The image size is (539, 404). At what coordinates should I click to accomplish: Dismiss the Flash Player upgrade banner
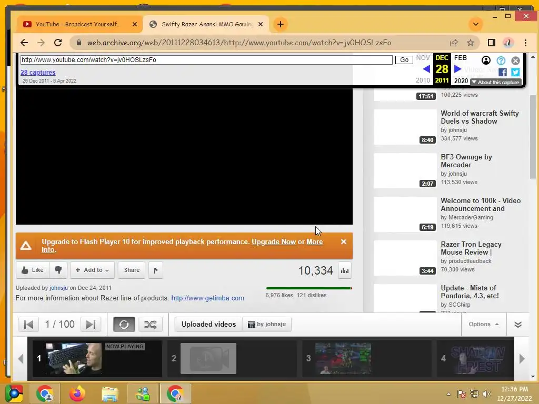343,242
